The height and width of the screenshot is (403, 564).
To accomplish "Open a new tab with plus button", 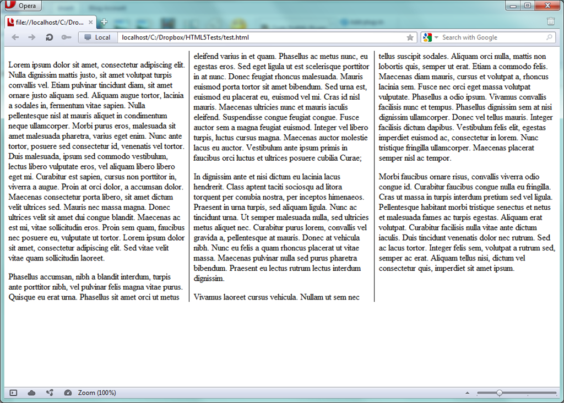I will tap(104, 22).
